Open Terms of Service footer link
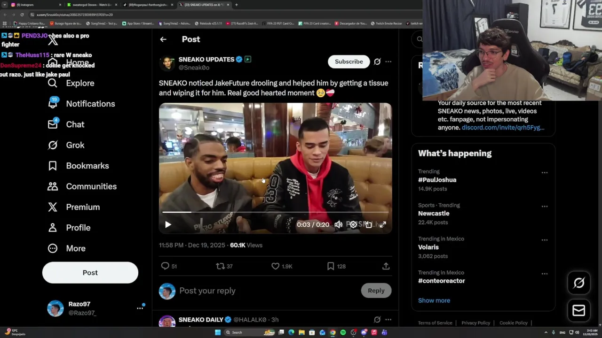 (x=435, y=323)
